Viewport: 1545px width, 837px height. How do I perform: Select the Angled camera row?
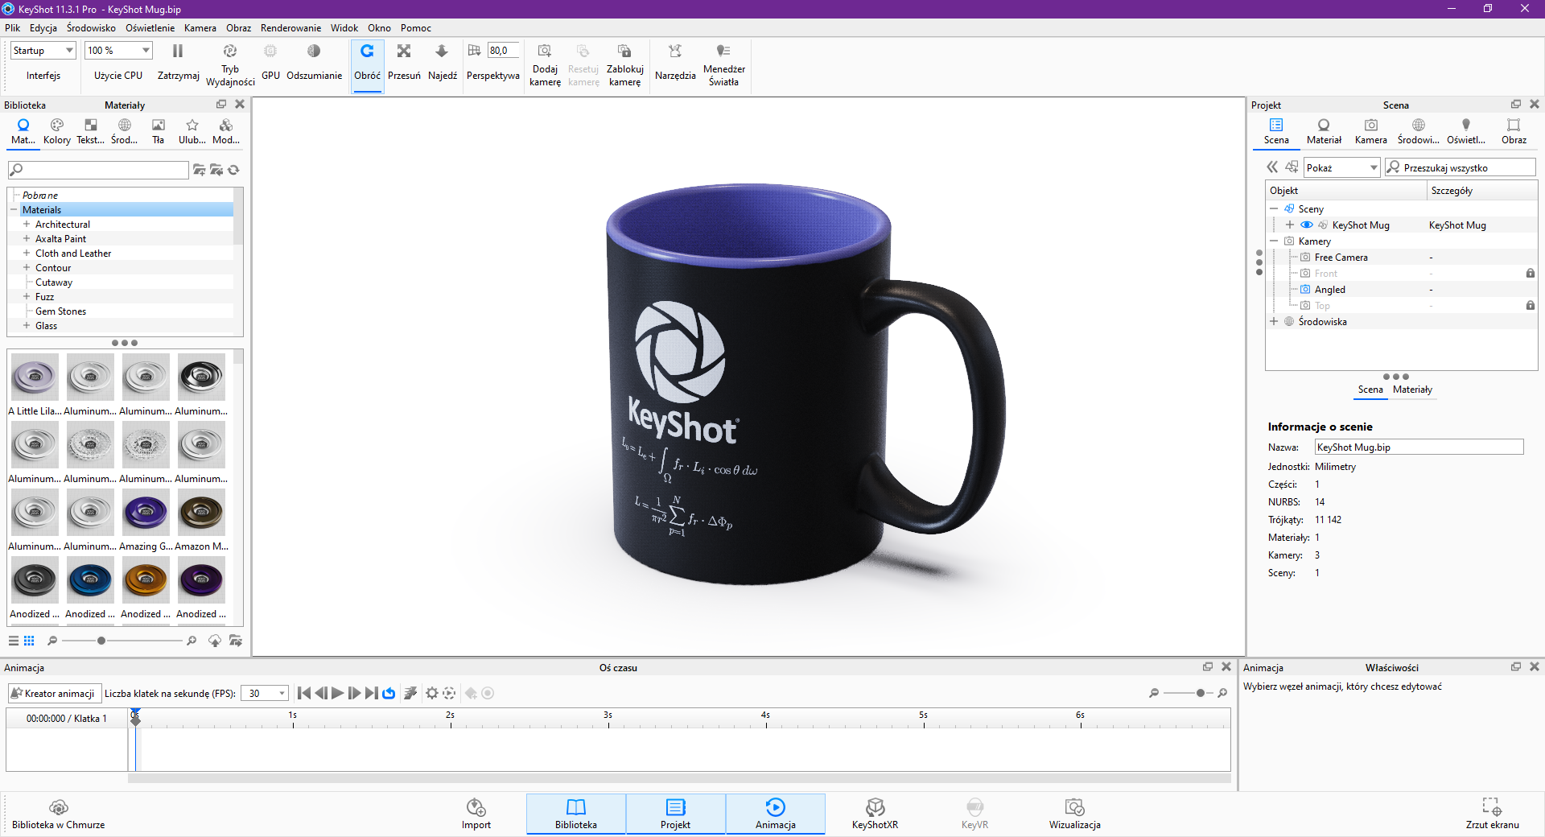(x=1401, y=290)
